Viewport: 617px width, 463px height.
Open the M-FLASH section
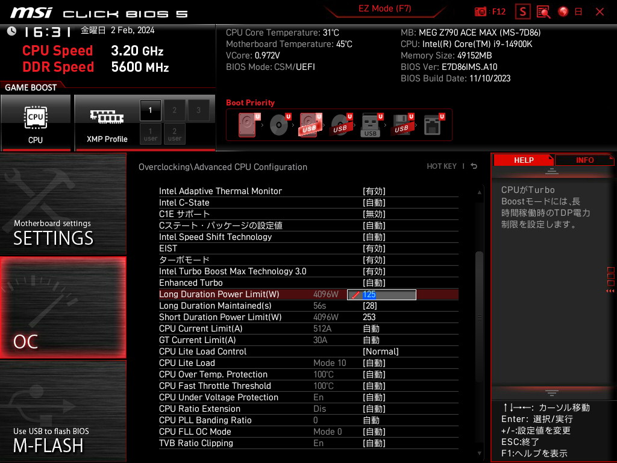[x=63, y=411]
